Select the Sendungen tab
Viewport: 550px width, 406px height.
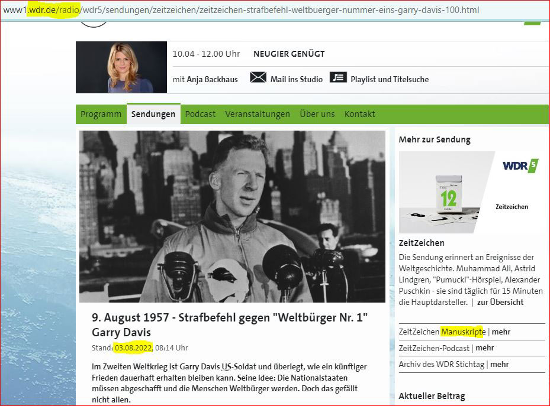point(153,114)
